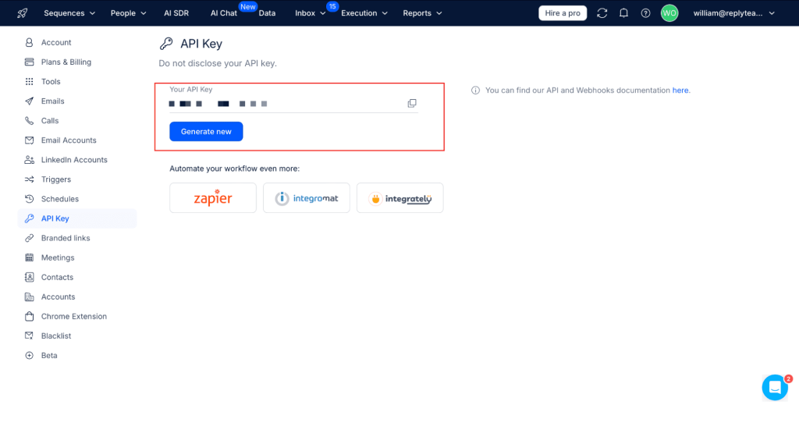Screen dimensions: 799x444
Task: Open the documentation 'here' link
Action: tap(680, 91)
